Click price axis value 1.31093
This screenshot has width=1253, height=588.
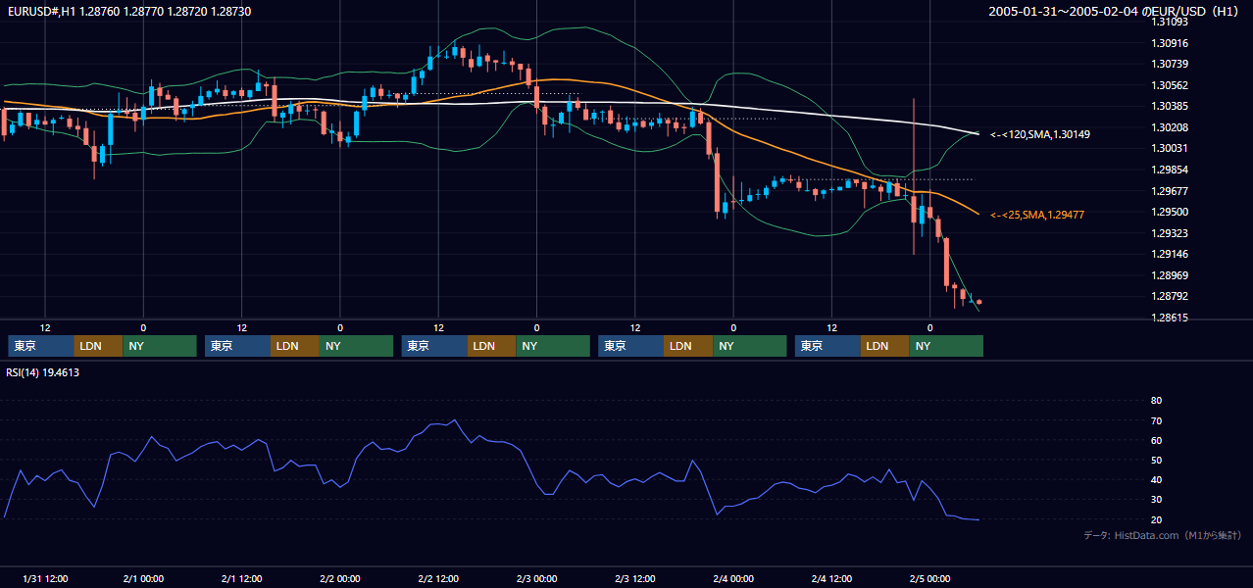click(1170, 22)
